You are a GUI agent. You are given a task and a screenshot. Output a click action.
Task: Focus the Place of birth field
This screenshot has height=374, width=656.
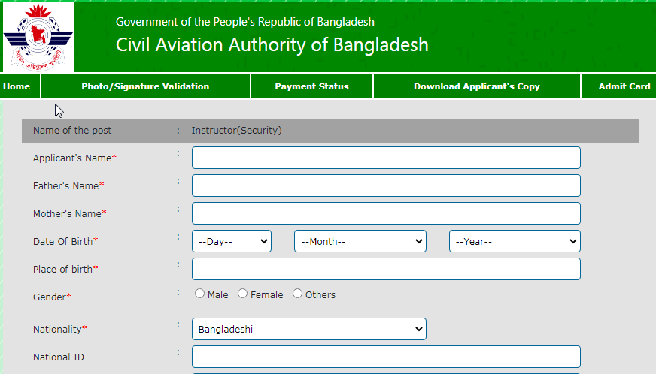(x=386, y=269)
